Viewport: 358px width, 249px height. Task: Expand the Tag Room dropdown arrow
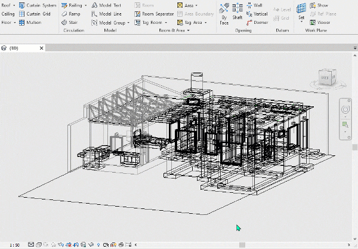(x=166, y=23)
